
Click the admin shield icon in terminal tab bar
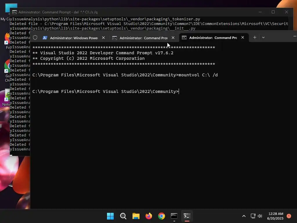pos(35,37)
